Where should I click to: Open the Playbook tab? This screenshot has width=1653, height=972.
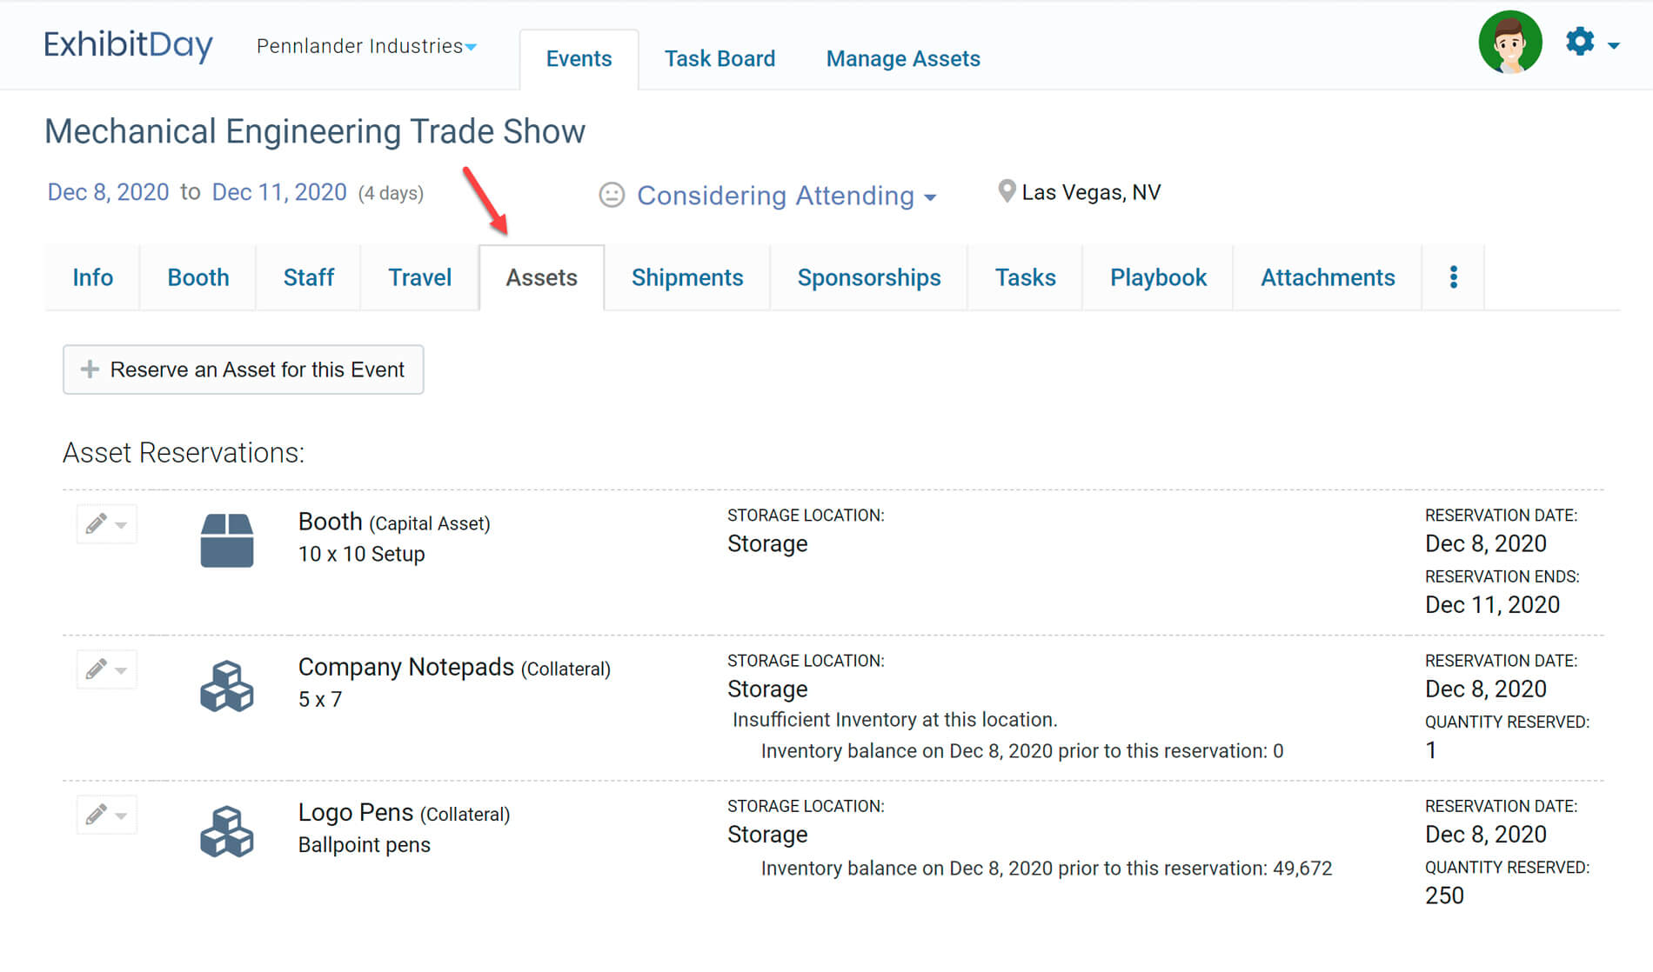point(1157,277)
